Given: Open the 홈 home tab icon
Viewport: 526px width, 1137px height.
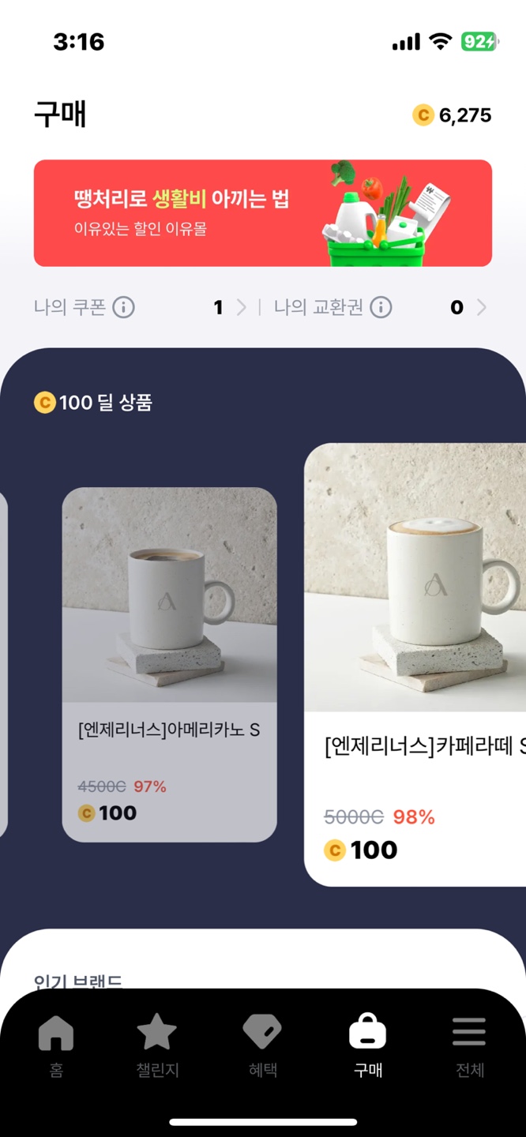Looking at the screenshot, I should coord(54,1032).
